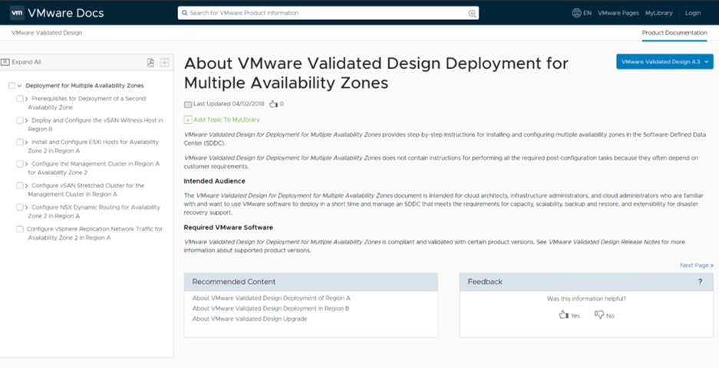Open Configure vSAN Stretched Cluster topic

coord(86,189)
